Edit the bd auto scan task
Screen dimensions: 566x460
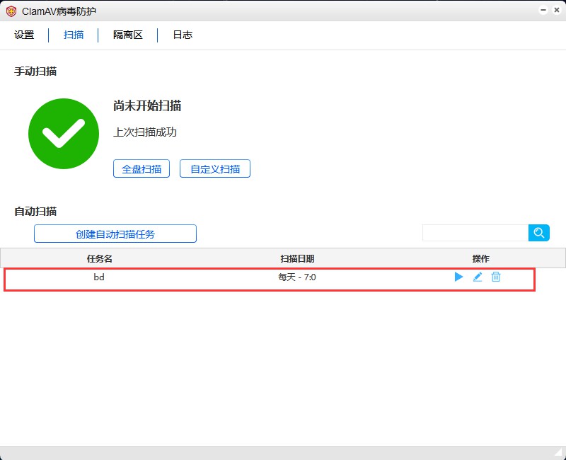478,277
